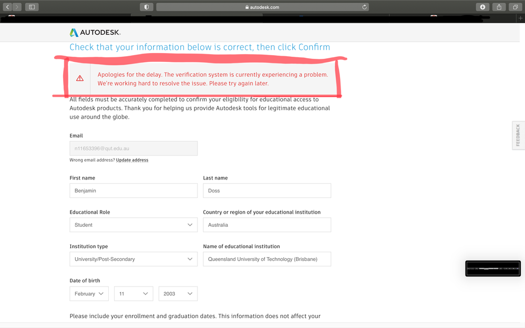
Task: Show downloads via the download icon
Action: (x=482, y=7)
